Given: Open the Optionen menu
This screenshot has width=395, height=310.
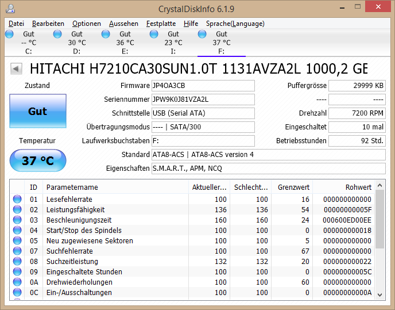Looking at the screenshot, I should pos(86,24).
